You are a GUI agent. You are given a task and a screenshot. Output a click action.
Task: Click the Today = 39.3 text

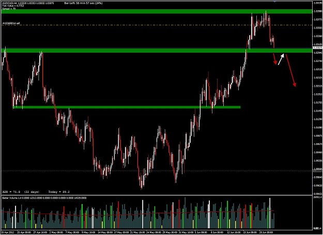59,192
